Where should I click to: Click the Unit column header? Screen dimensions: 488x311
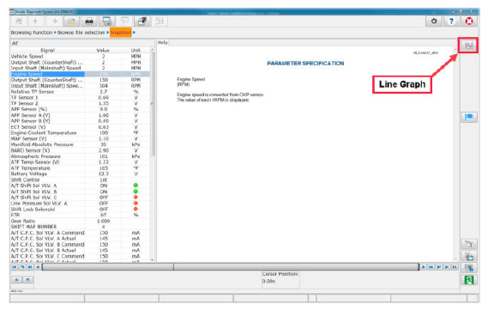(136, 50)
